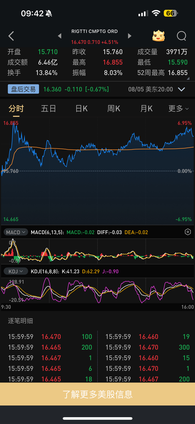Switch to the 周K tab

point(113,109)
